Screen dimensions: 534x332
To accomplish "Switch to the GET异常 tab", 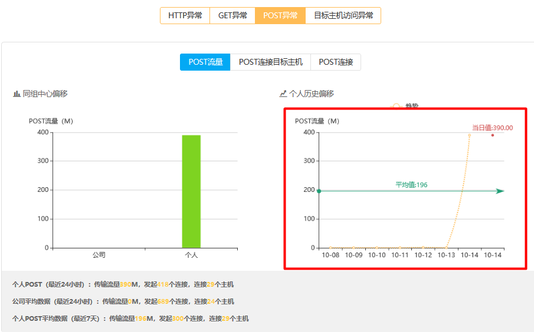I will tap(232, 16).
